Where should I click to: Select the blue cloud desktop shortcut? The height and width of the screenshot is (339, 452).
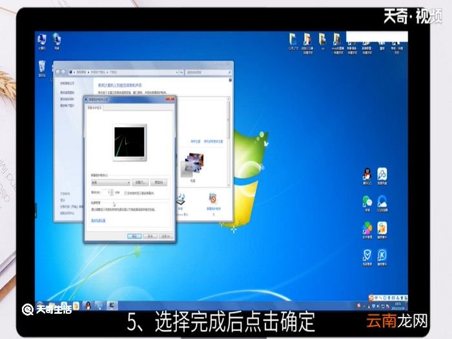382,203
